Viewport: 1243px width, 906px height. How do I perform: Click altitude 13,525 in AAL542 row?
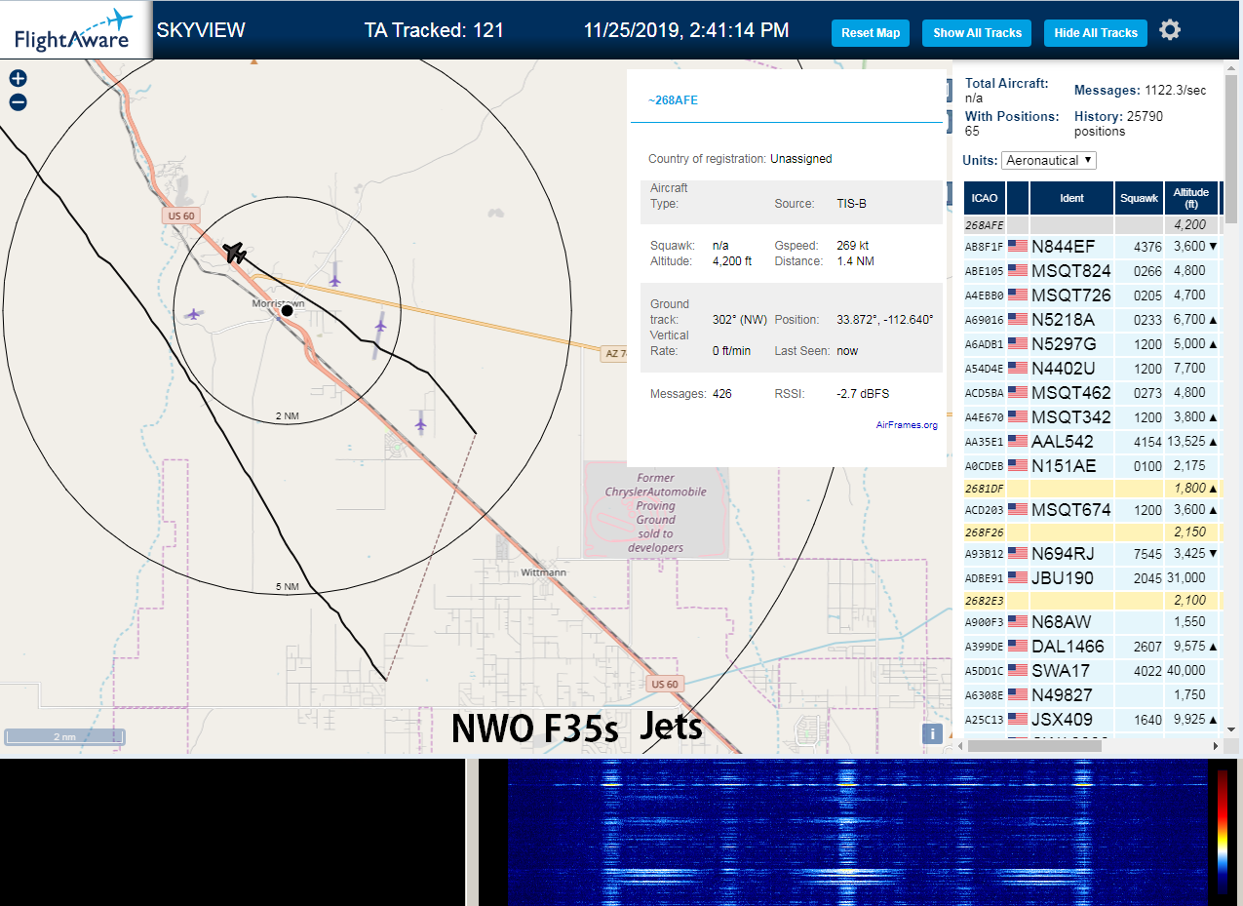(1187, 442)
